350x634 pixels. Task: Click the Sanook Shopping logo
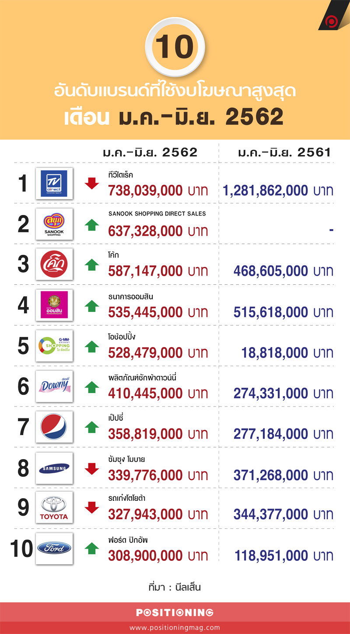point(54,224)
